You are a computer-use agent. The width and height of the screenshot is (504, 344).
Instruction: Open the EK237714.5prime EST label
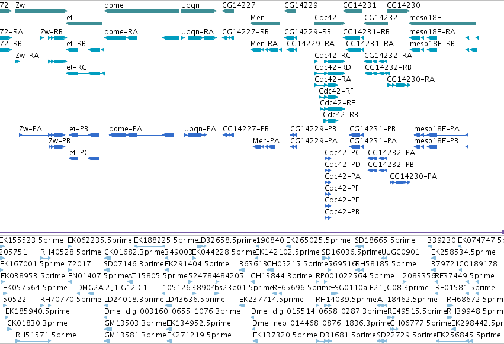271,300
